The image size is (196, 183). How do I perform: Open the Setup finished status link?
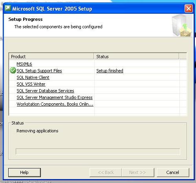pos(110,71)
